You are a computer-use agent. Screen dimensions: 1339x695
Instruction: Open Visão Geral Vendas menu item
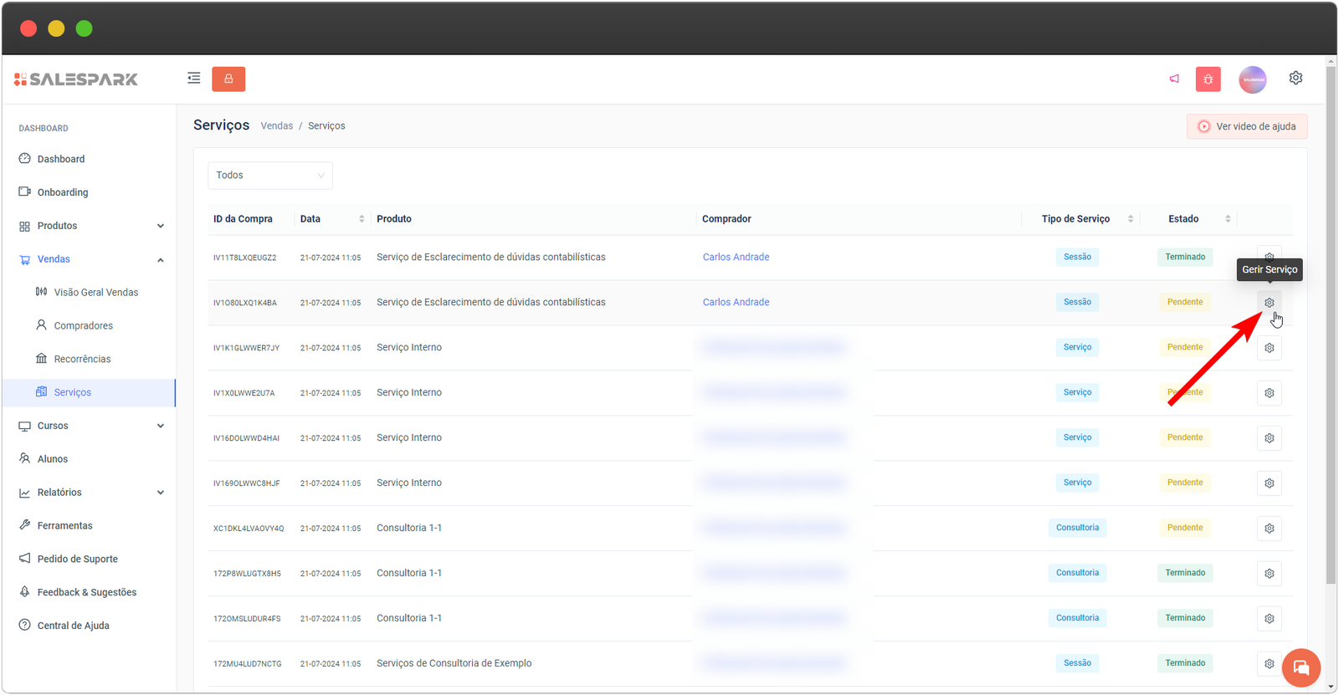[x=95, y=293]
